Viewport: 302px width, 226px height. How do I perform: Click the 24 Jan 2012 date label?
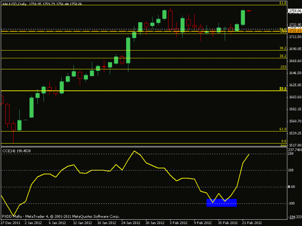[x=130, y=223]
